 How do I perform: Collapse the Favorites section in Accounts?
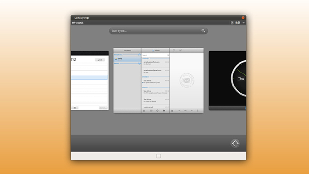coord(140,55)
